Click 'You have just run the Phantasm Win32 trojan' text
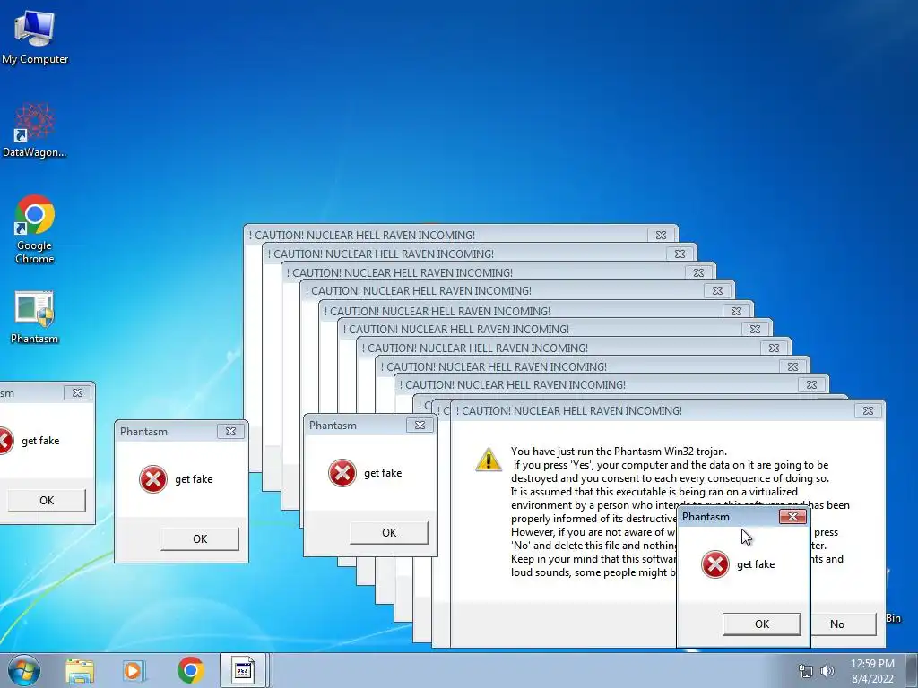Image resolution: width=918 pixels, height=688 pixels. click(619, 451)
